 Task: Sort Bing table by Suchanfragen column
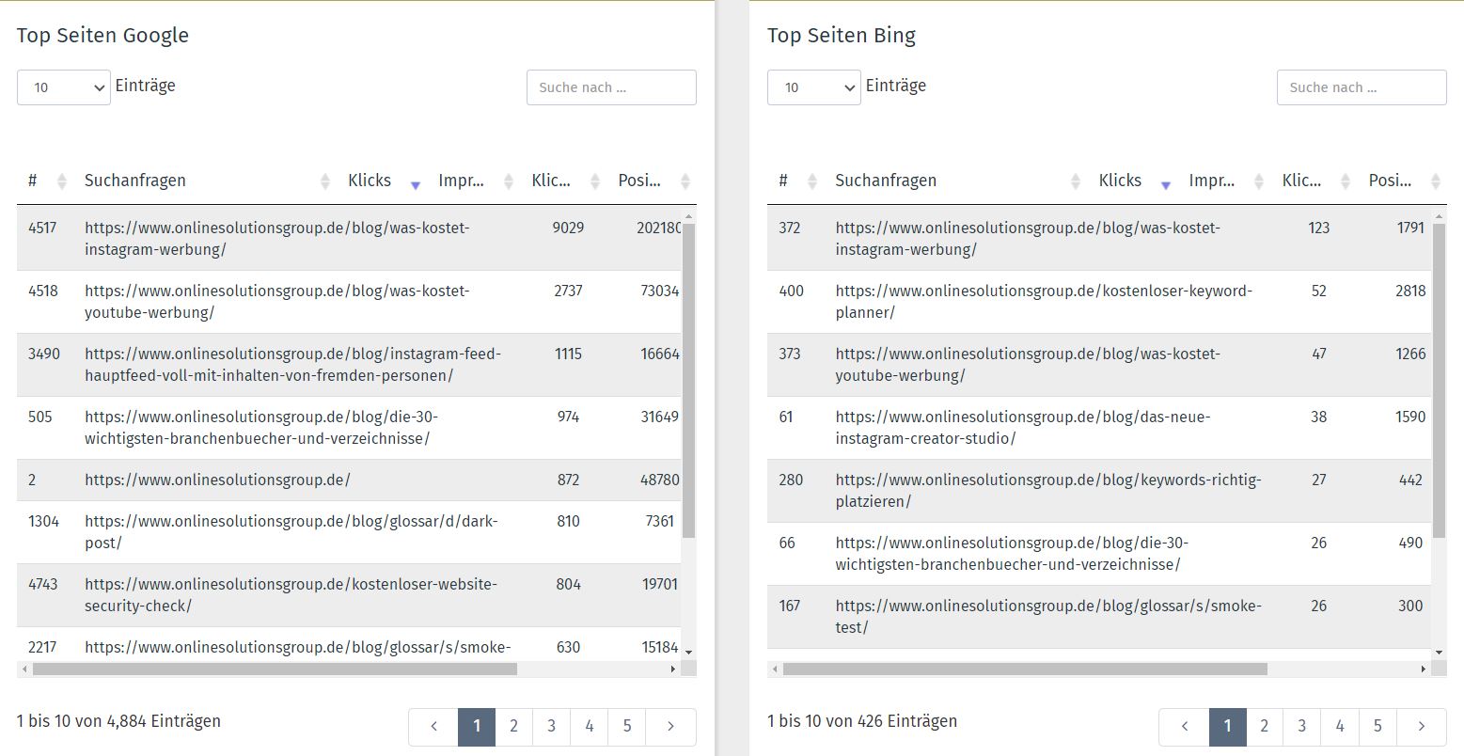tap(955, 181)
